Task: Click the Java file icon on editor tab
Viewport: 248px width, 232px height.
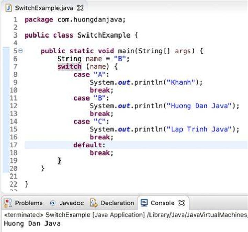Action: pos(9,8)
